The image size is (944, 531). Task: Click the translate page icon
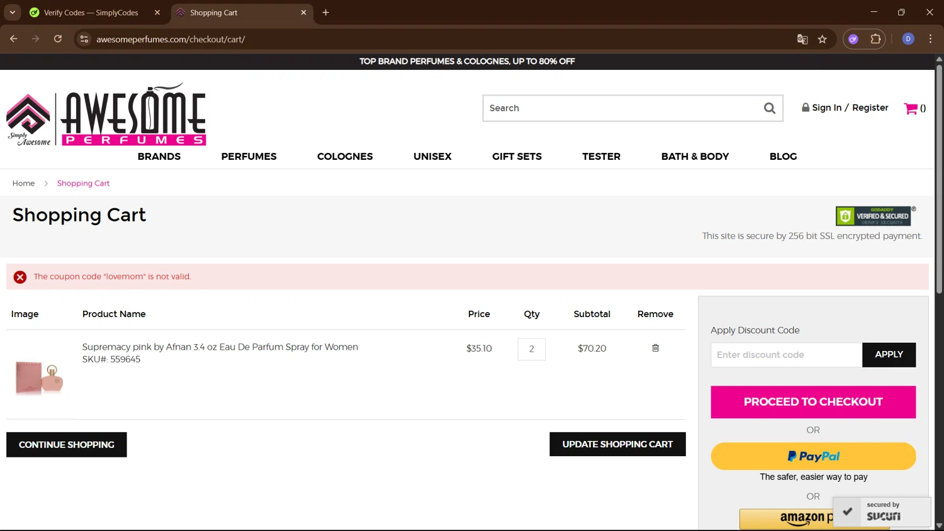pyautogui.click(x=802, y=39)
